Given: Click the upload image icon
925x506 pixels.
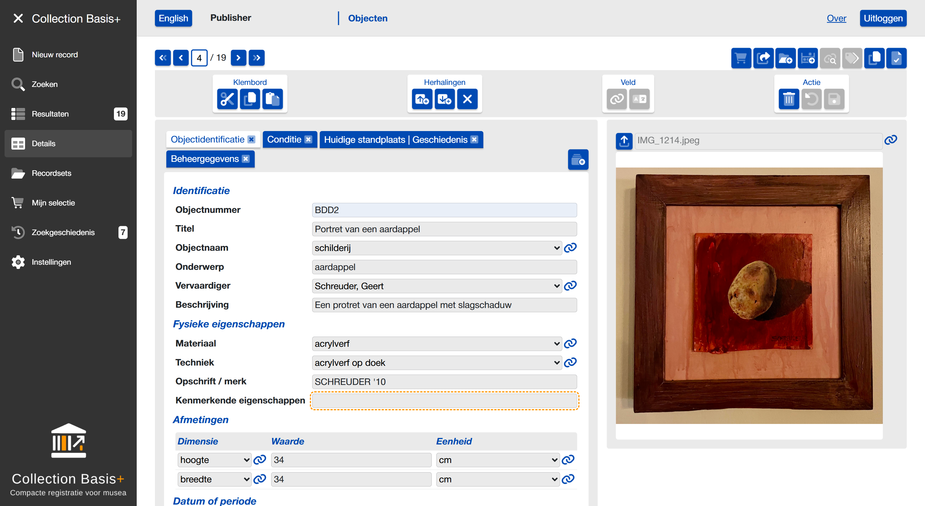Looking at the screenshot, I should 624,141.
